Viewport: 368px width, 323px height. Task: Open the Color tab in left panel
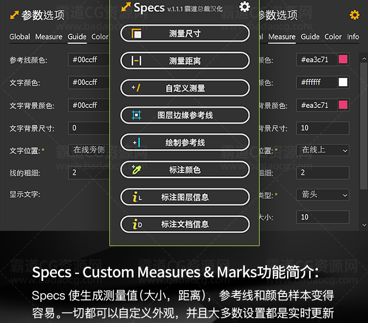click(100, 37)
